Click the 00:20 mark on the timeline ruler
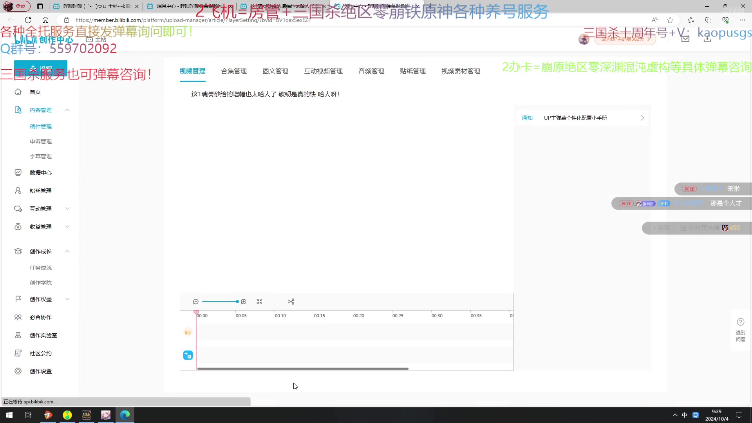 pyautogui.click(x=358, y=316)
